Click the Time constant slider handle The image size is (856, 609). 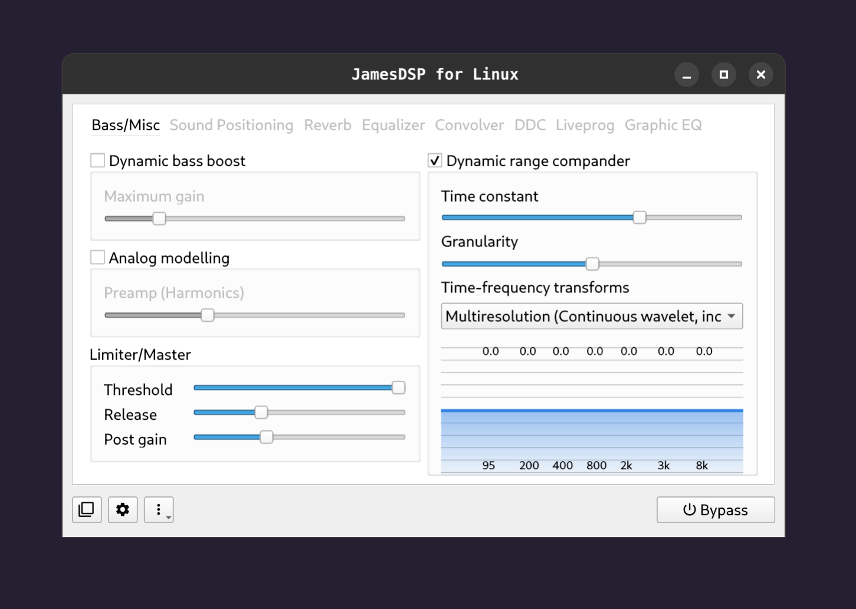pos(639,218)
